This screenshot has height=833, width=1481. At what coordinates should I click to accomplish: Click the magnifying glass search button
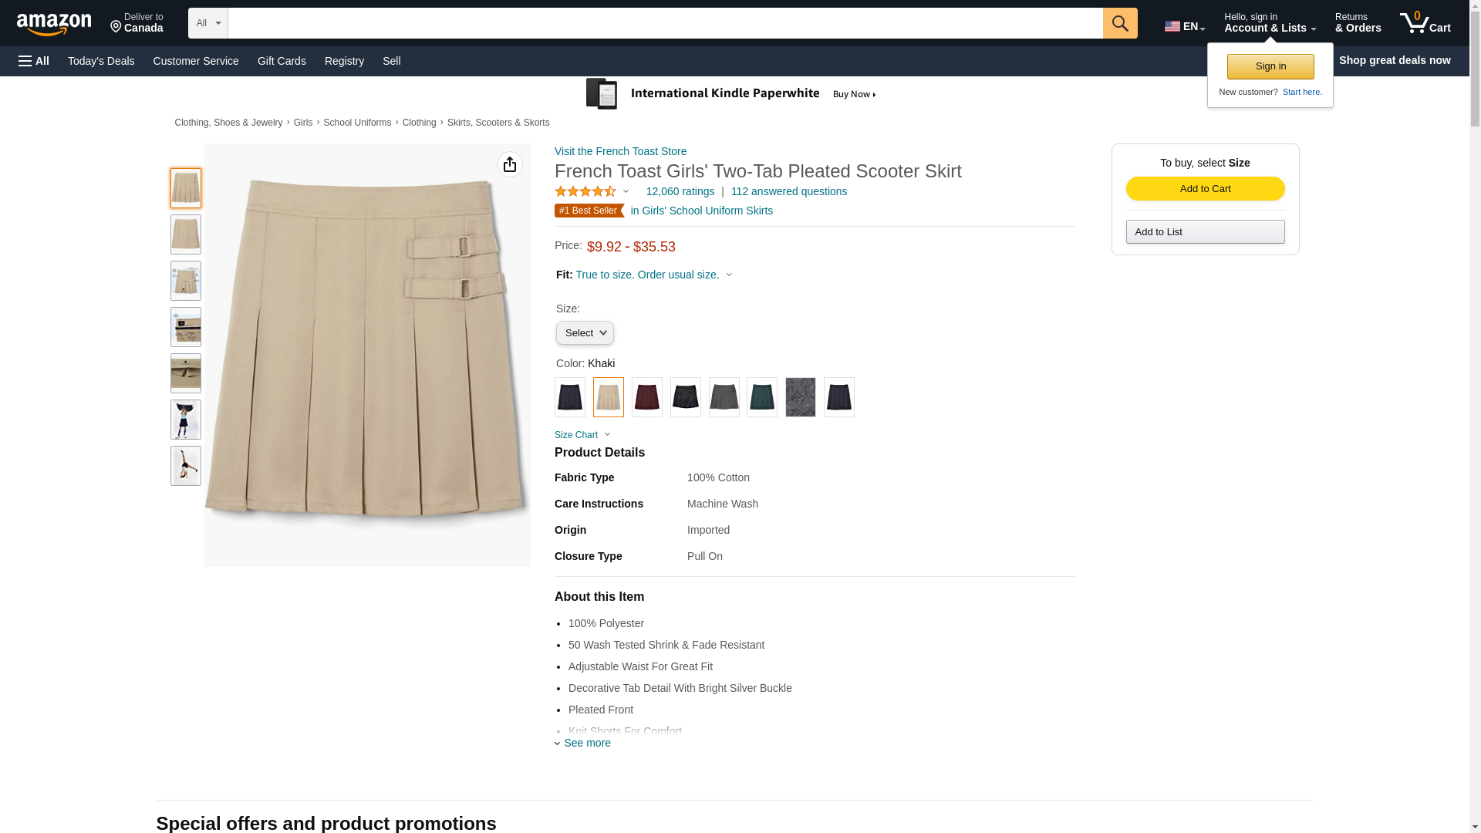tap(1119, 23)
